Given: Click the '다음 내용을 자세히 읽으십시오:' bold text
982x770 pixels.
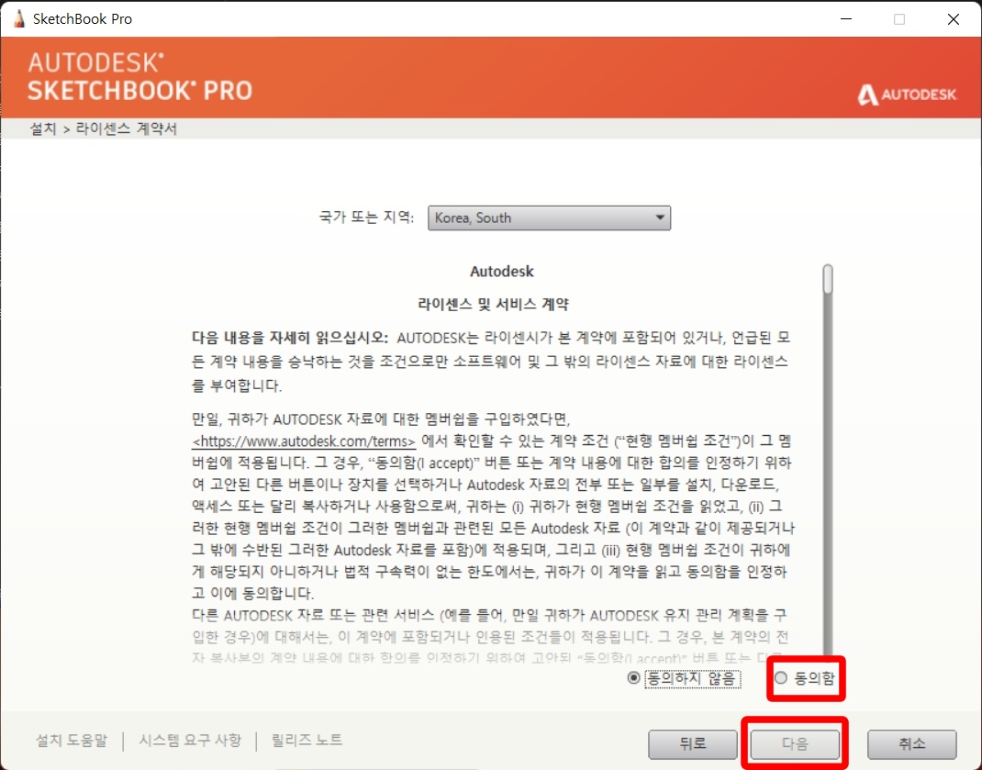Looking at the screenshot, I should 290,338.
